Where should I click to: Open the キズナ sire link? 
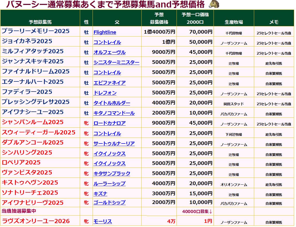click(x=100, y=194)
